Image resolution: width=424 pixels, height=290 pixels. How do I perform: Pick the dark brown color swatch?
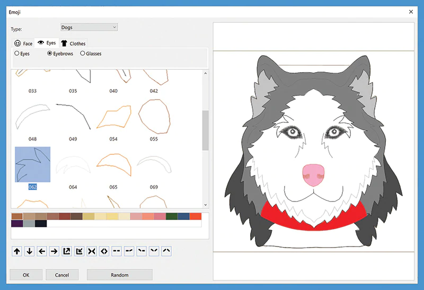[76, 216]
